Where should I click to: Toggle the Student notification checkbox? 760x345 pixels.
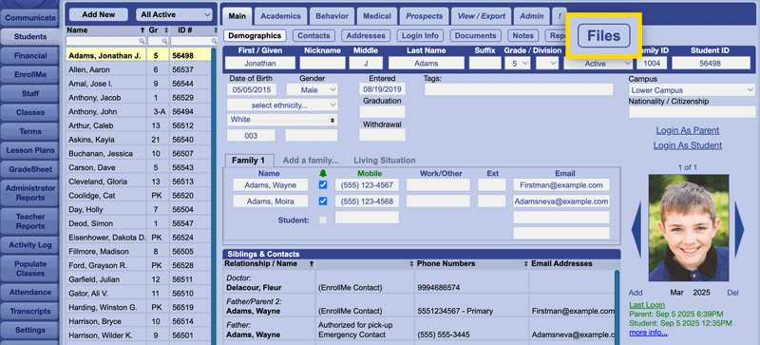[x=323, y=220]
